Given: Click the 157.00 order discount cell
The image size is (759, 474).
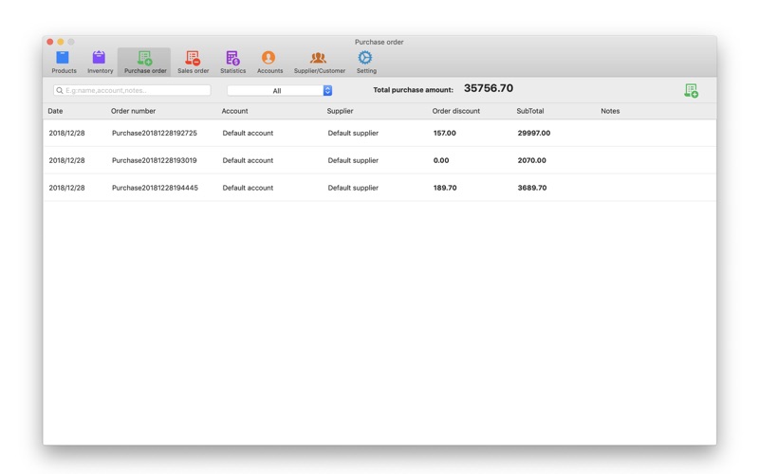Looking at the screenshot, I should 444,133.
